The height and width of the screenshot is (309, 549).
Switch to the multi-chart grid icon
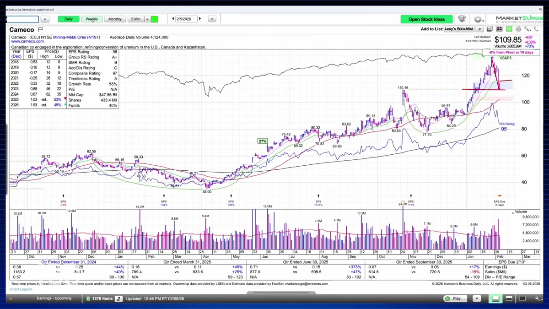point(499,29)
